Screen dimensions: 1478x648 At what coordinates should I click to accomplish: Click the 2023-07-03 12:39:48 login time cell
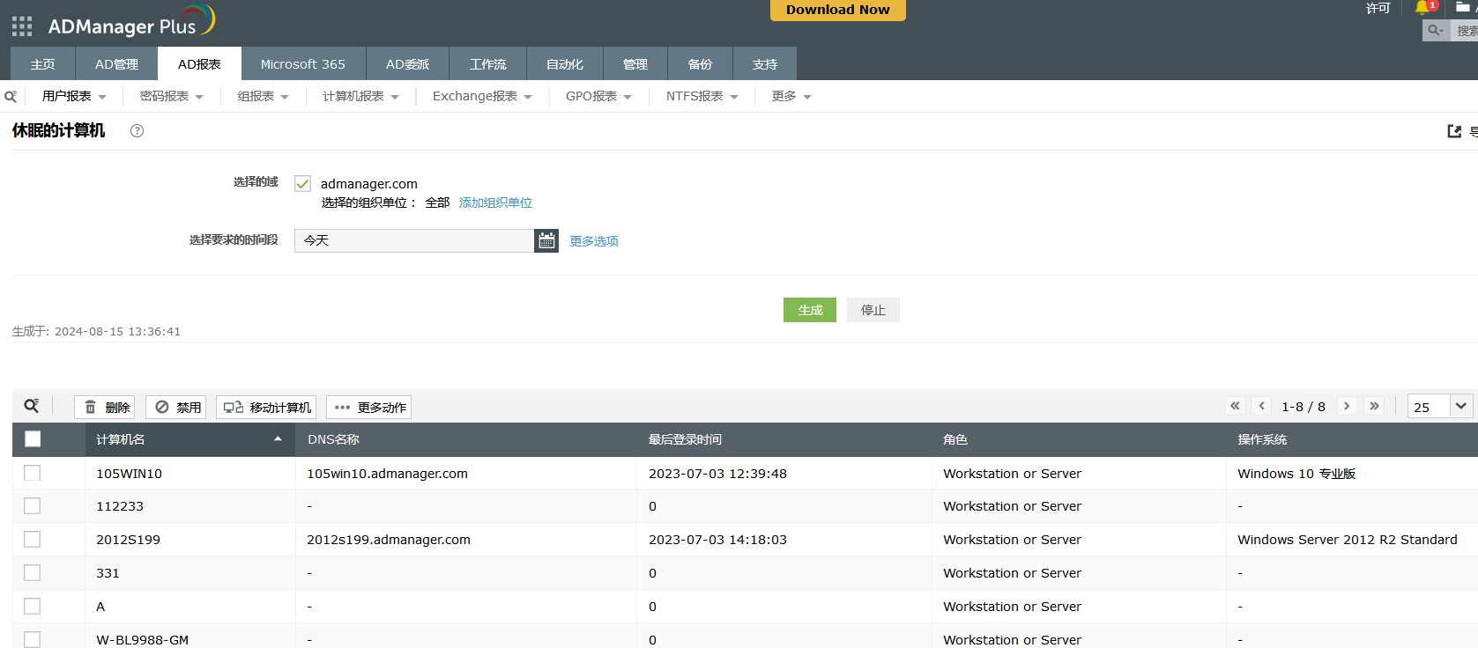pyautogui.click(x=718, y=474)
